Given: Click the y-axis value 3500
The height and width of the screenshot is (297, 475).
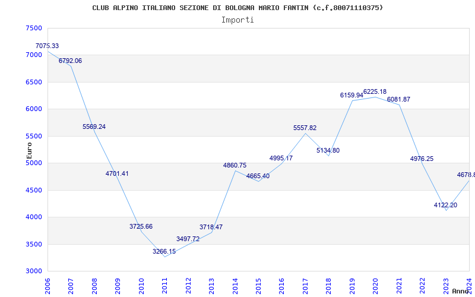Looking at the screenshot, I should click(x=34, y=245).
